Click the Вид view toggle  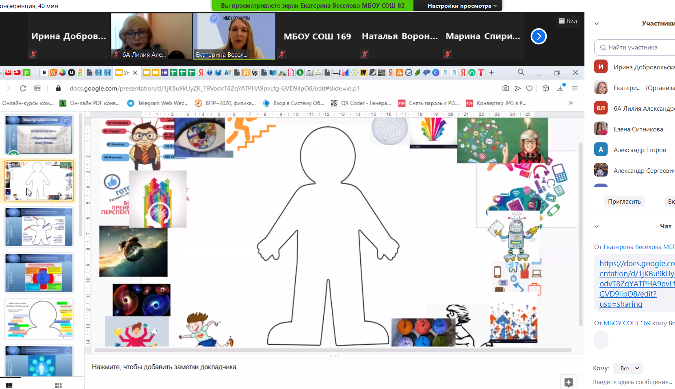[568, 21]
